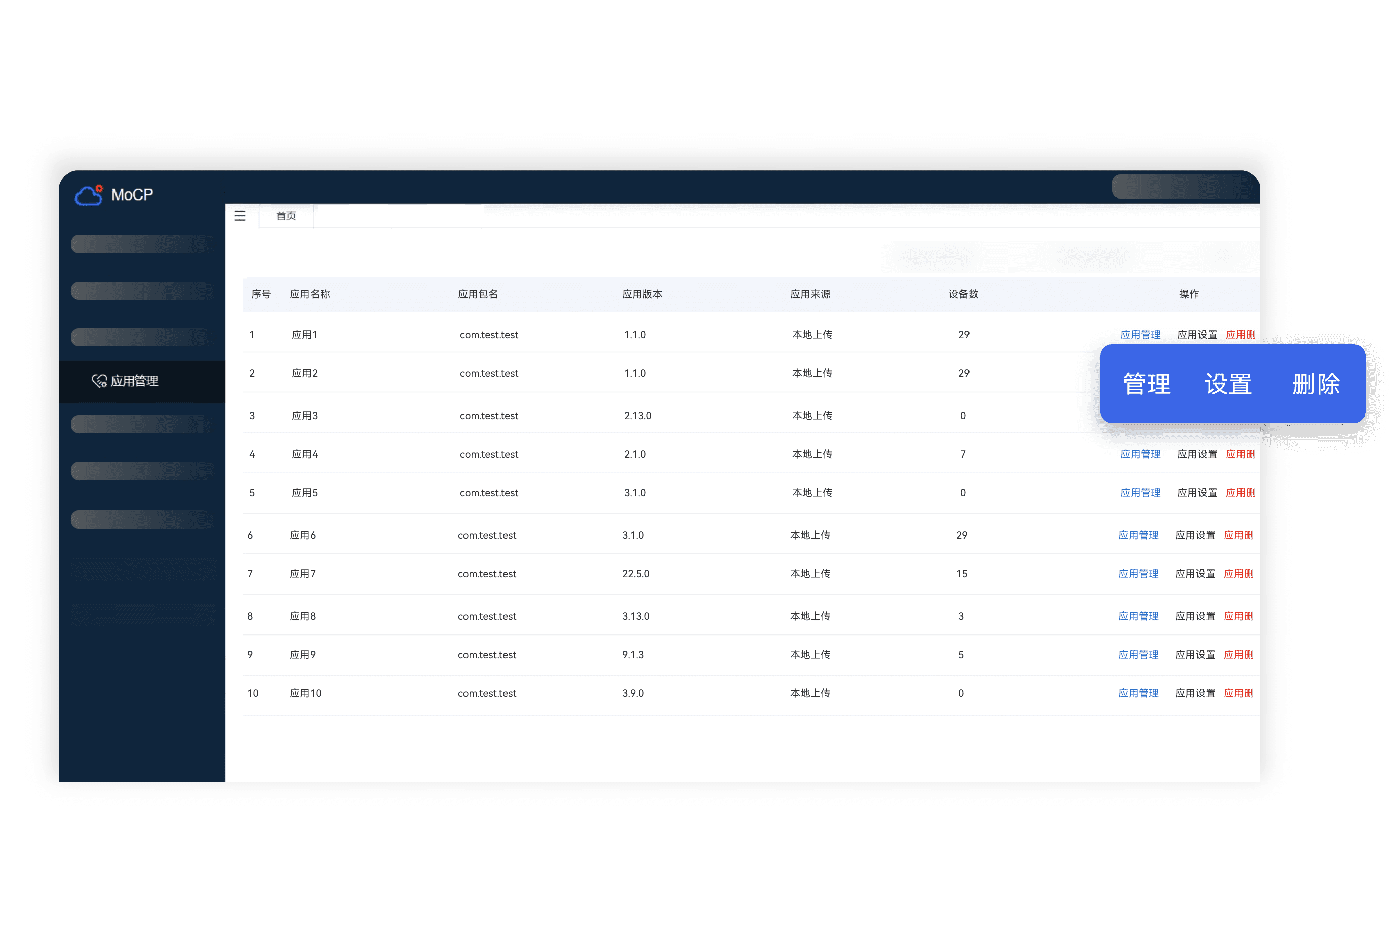Open 应用设置 link for 应用10
This screenshot has width=1396, height=952.
coord(1195,693)
